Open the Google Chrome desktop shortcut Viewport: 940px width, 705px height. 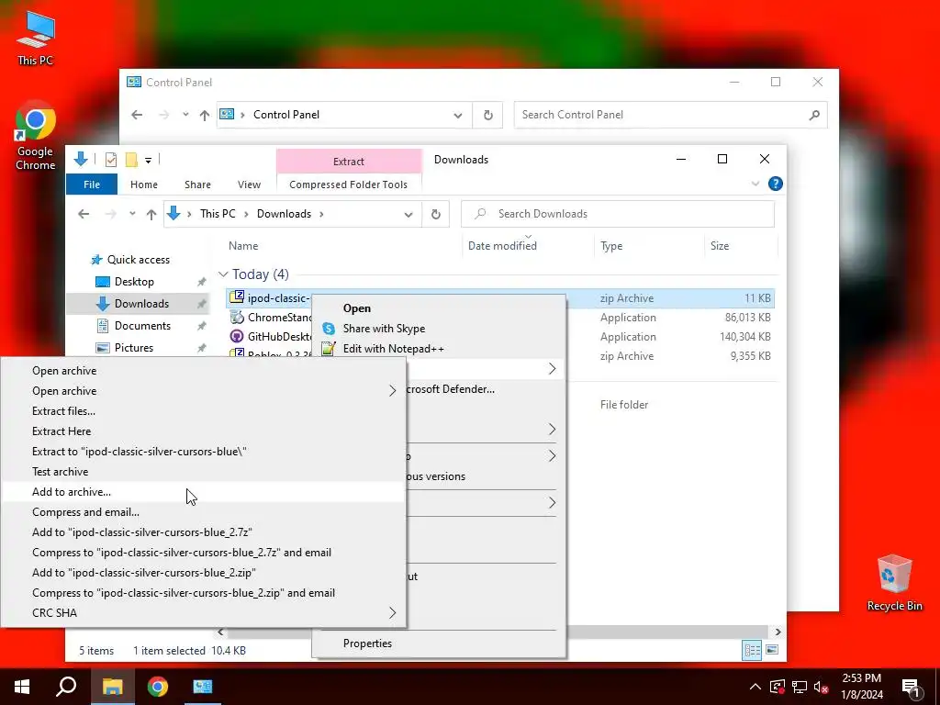pyautogui.click(x=36, y=136)
